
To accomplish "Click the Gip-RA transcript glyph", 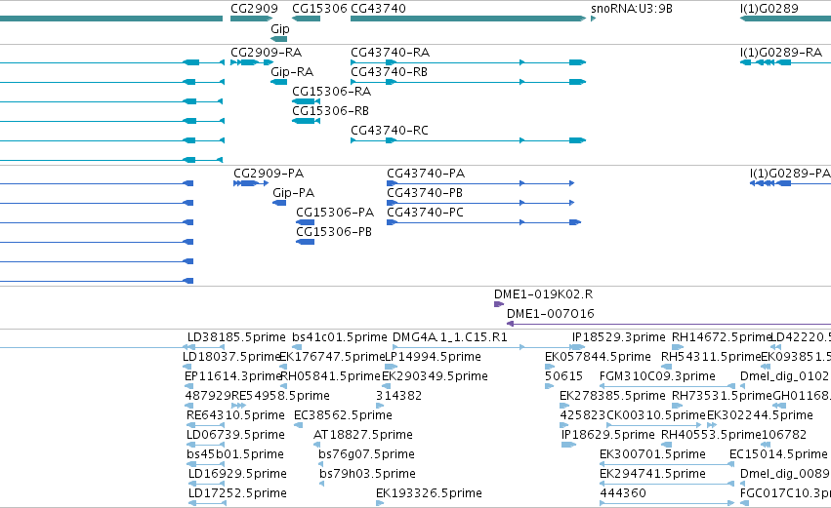I will pyautogui.click(x=278, y=82).
